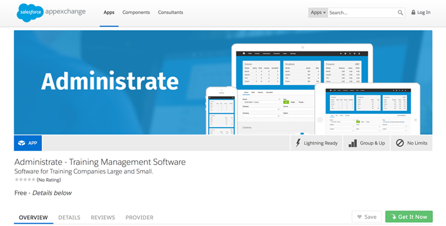Select the OVERVIEW tab
This screenshot has width=446, height=226.
33,218
